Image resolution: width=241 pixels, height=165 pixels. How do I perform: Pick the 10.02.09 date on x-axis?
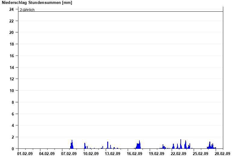coord(91,154)
